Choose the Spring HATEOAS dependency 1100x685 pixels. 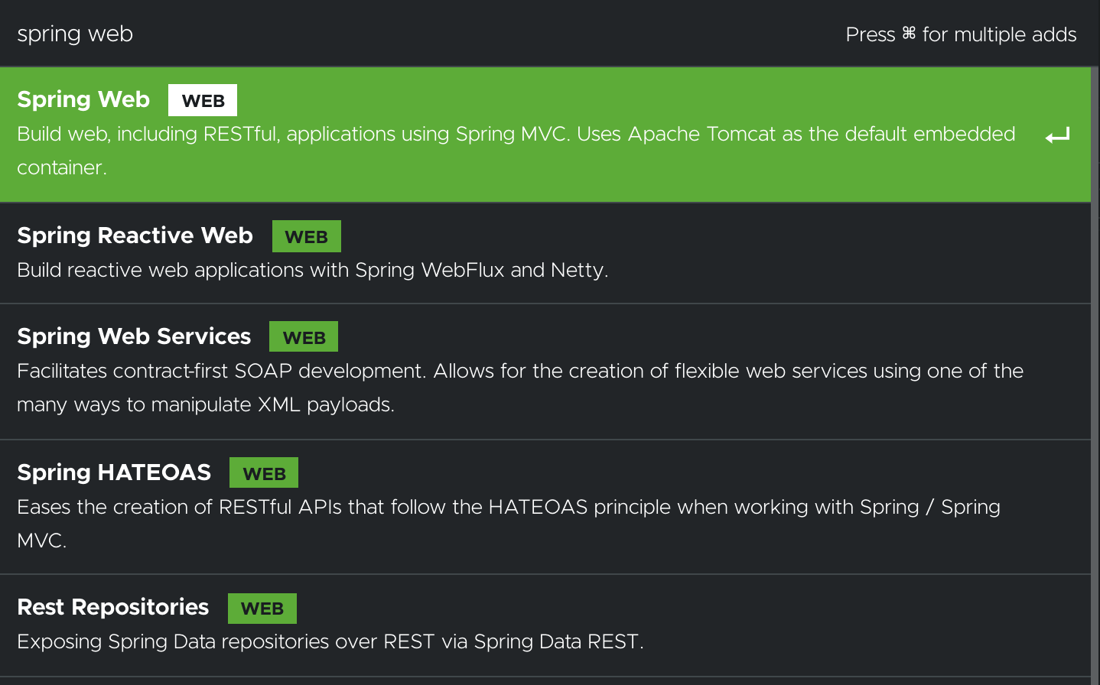(x=114, y=472)
